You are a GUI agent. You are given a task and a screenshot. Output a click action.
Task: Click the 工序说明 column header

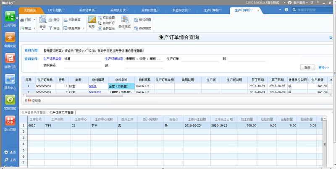(x=58, y=120)
